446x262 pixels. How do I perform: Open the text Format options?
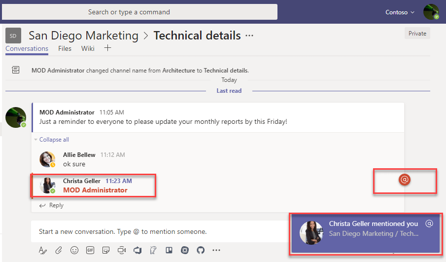click(x=43, y=250)
